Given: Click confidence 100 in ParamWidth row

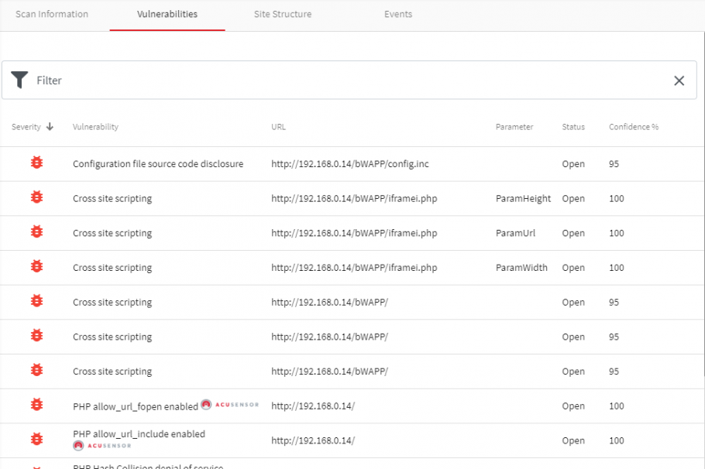Looking at the screenshot, I should (x=617, y=268).
